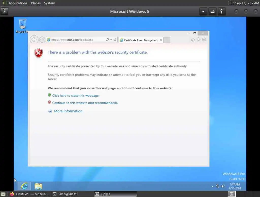260x197 pixels.
Task: Open the Boxes three-dot menu
Action: click(221, 11)
